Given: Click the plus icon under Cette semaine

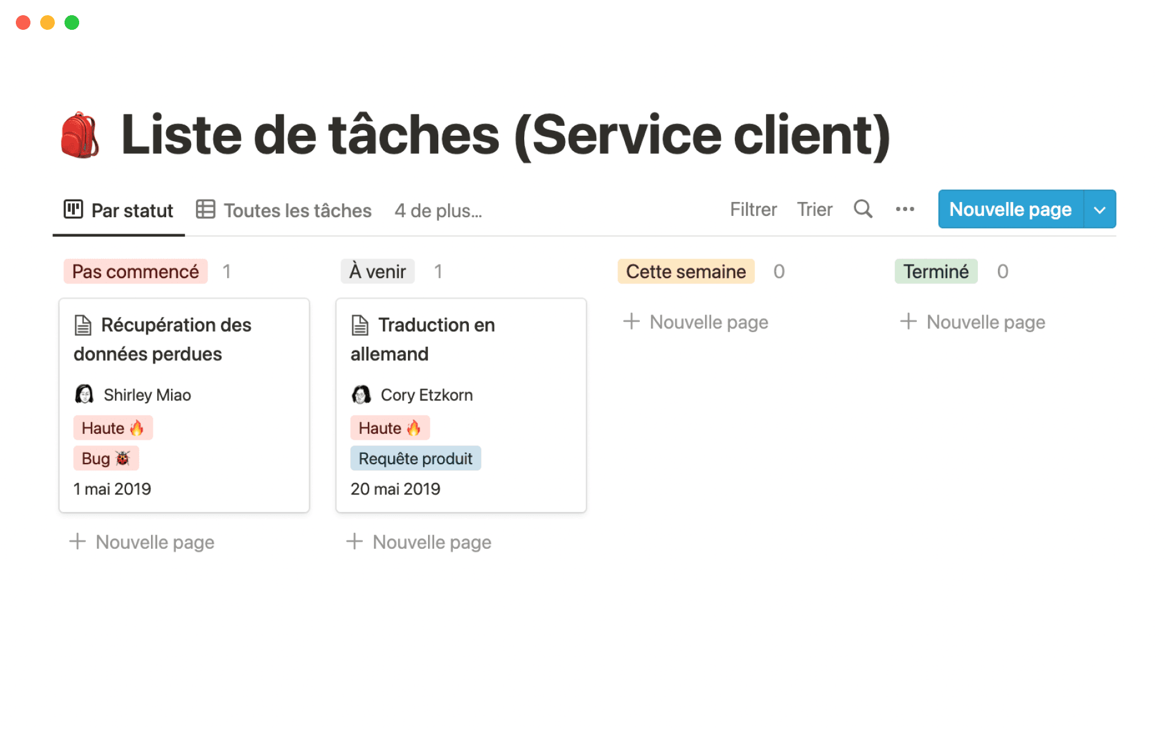Looking at the screenshot, I should 631,321.
